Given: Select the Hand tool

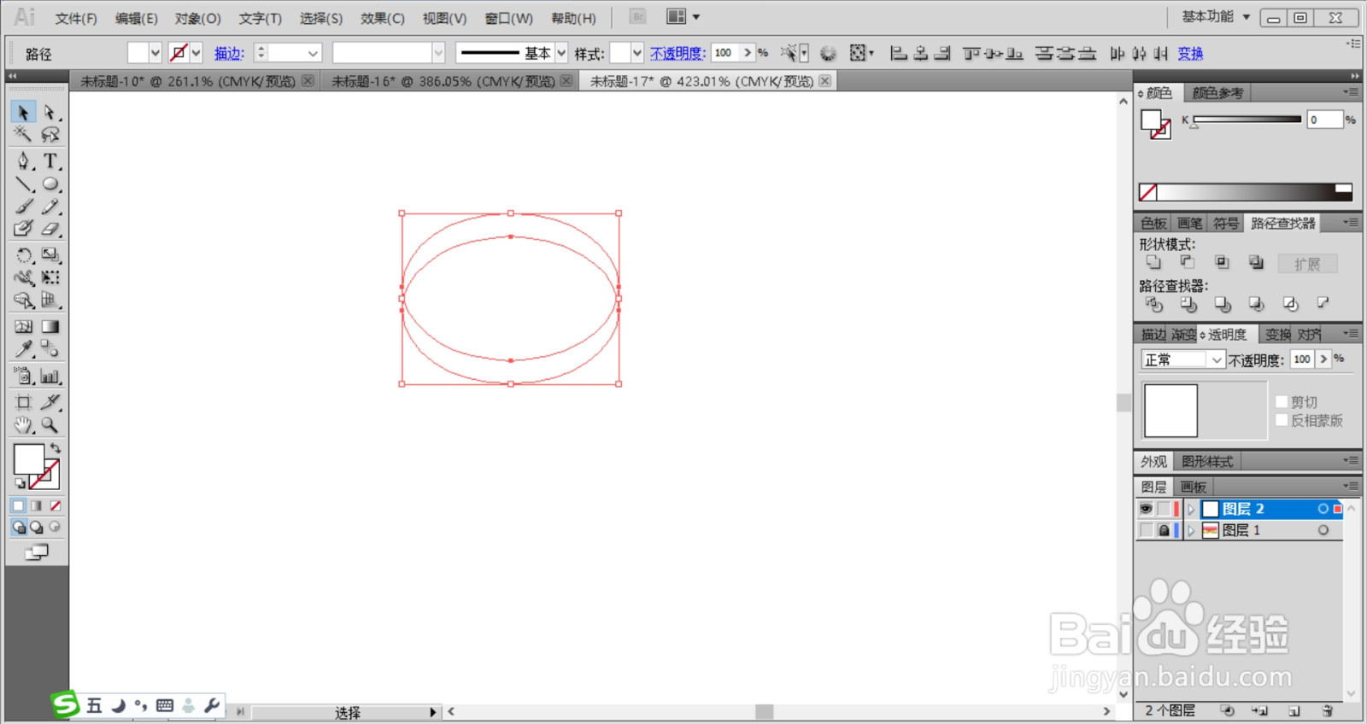Looking at the screenshot, I should pos(23,424).
